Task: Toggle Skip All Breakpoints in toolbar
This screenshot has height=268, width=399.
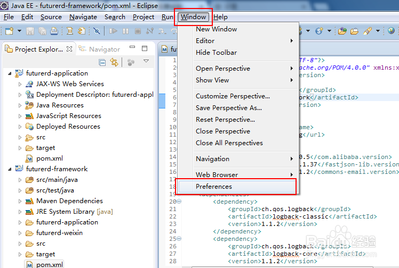Action: pos(97,31)
